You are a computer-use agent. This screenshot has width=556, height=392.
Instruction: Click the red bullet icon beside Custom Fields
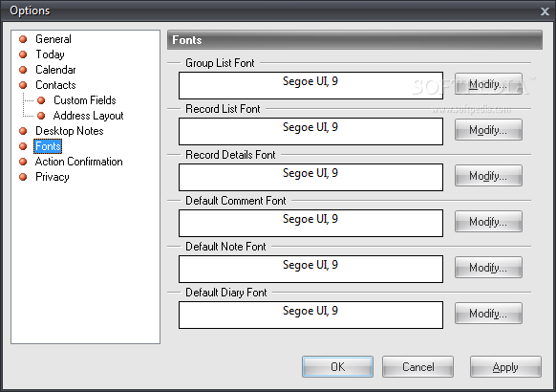point(41,100)
